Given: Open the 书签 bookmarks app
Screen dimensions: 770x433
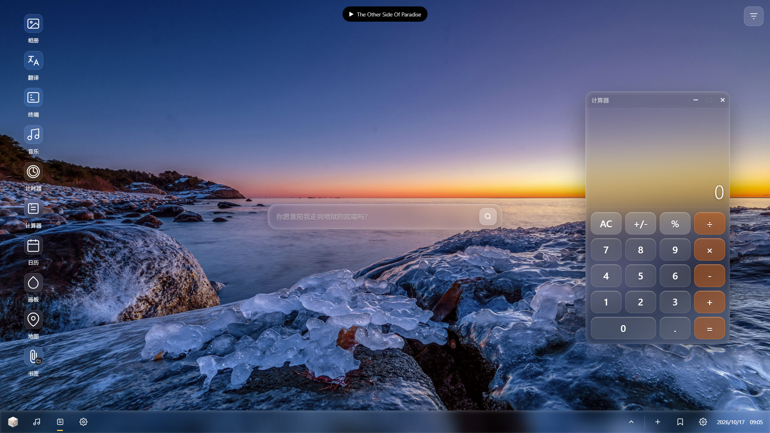Looking at the screenshot, I should click(33, 356).
